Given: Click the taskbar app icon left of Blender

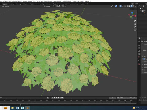Looking at the screenshot, I should pos(23,108).
